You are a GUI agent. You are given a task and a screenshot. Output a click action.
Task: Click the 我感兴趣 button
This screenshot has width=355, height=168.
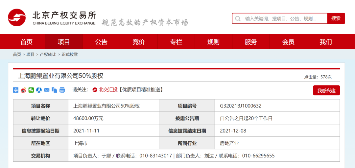click(326, 90)
